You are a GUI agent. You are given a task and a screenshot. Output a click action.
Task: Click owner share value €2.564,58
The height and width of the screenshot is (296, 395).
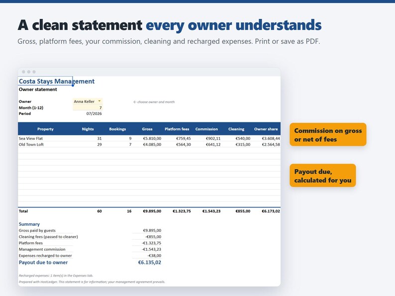[x=271, y=144]
